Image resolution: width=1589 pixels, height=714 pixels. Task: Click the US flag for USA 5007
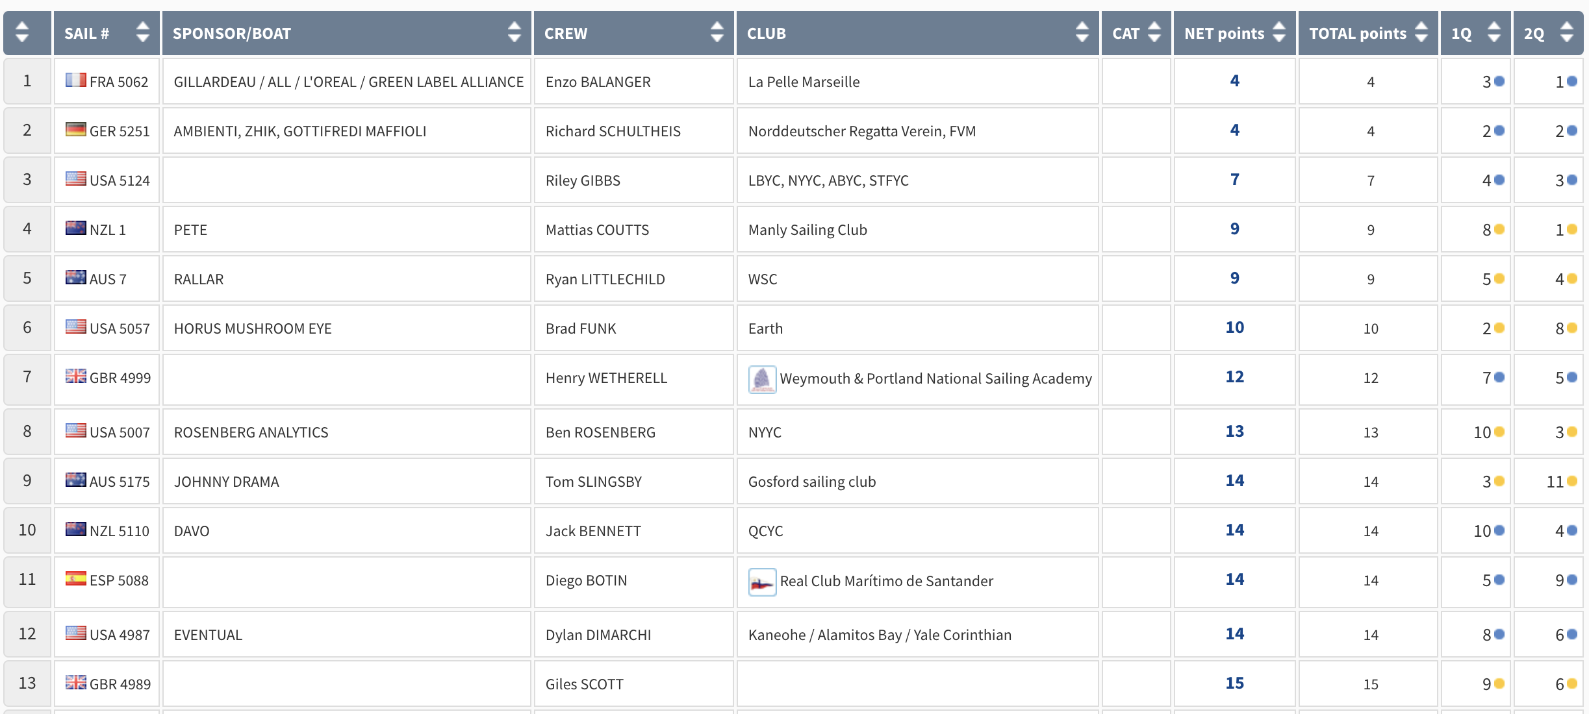click(76, 431)
